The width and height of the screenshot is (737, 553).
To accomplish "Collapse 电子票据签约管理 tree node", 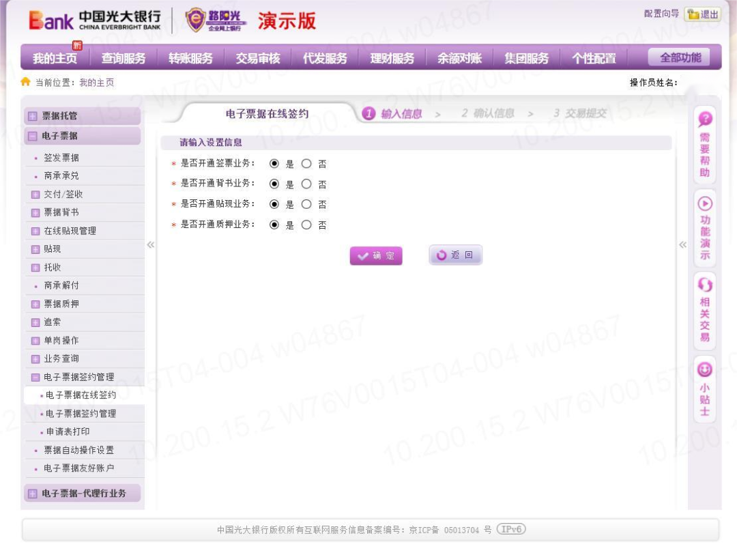I will 35,378.
